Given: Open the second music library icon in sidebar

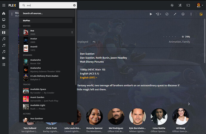Looking at the screenshot, I should pyautogui.click(x=4, y=45).
